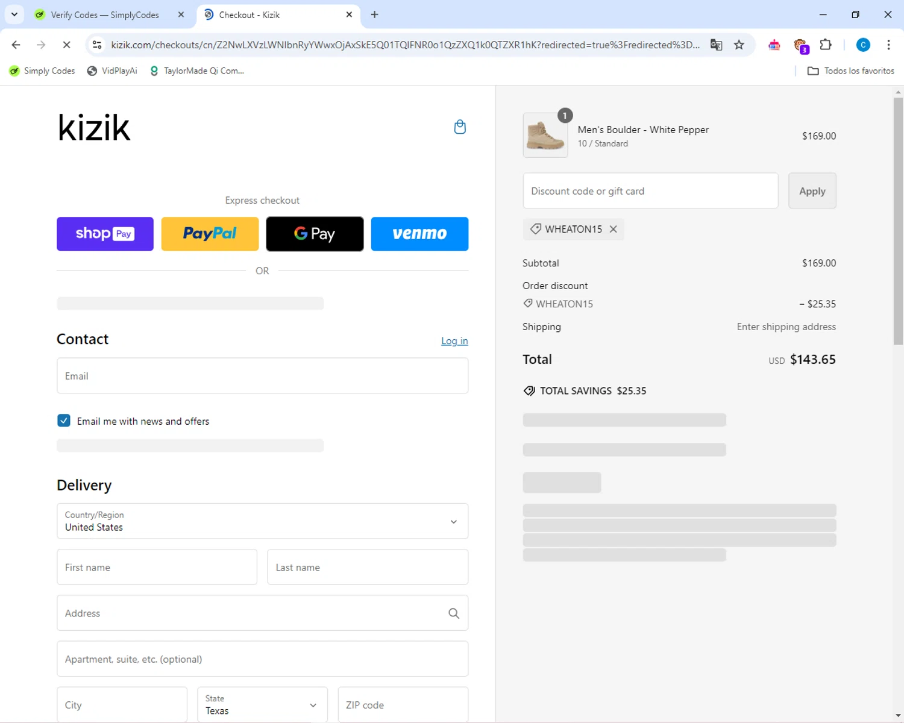Click browser back arrow
Screen dimensions: 904x723
16,45
